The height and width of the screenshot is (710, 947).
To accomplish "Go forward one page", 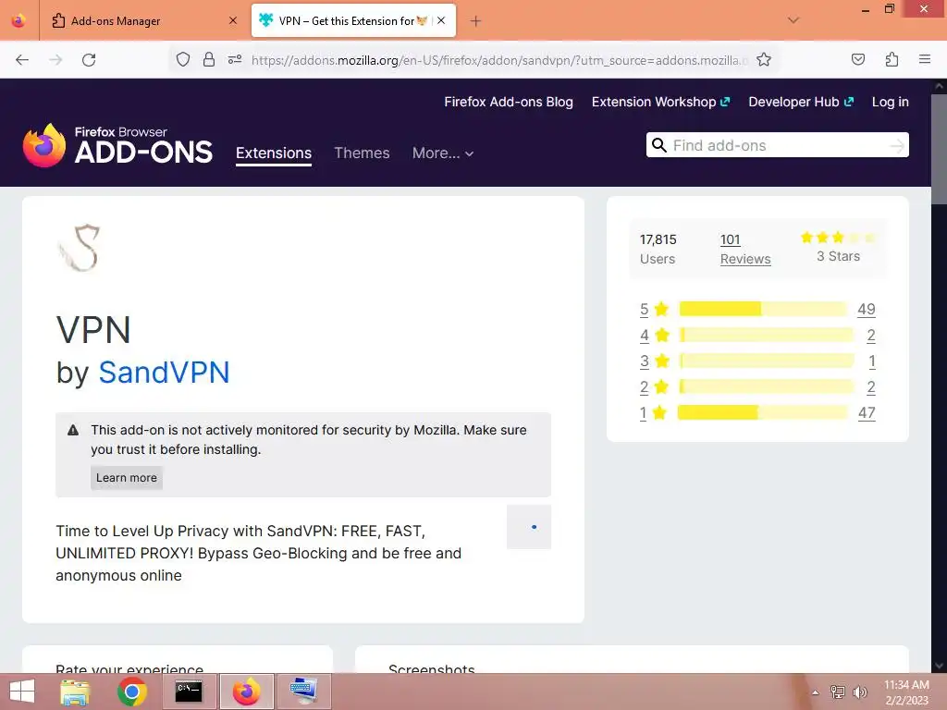I will [55, 60].
